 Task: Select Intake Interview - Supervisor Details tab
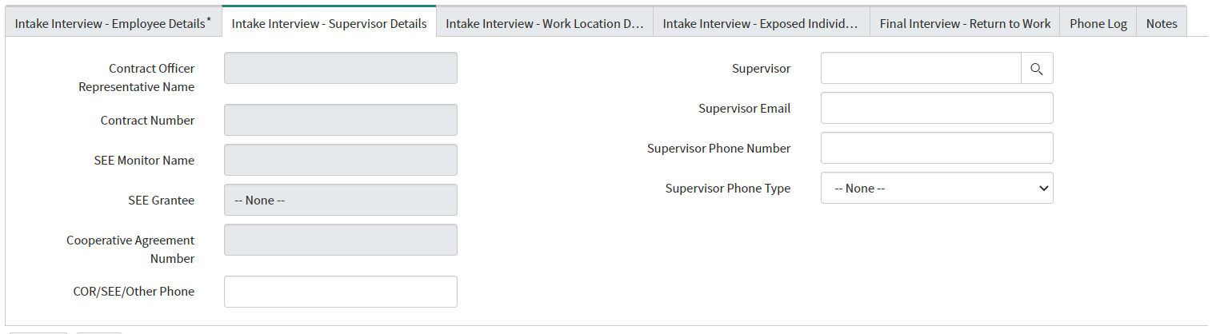[329, 24]
